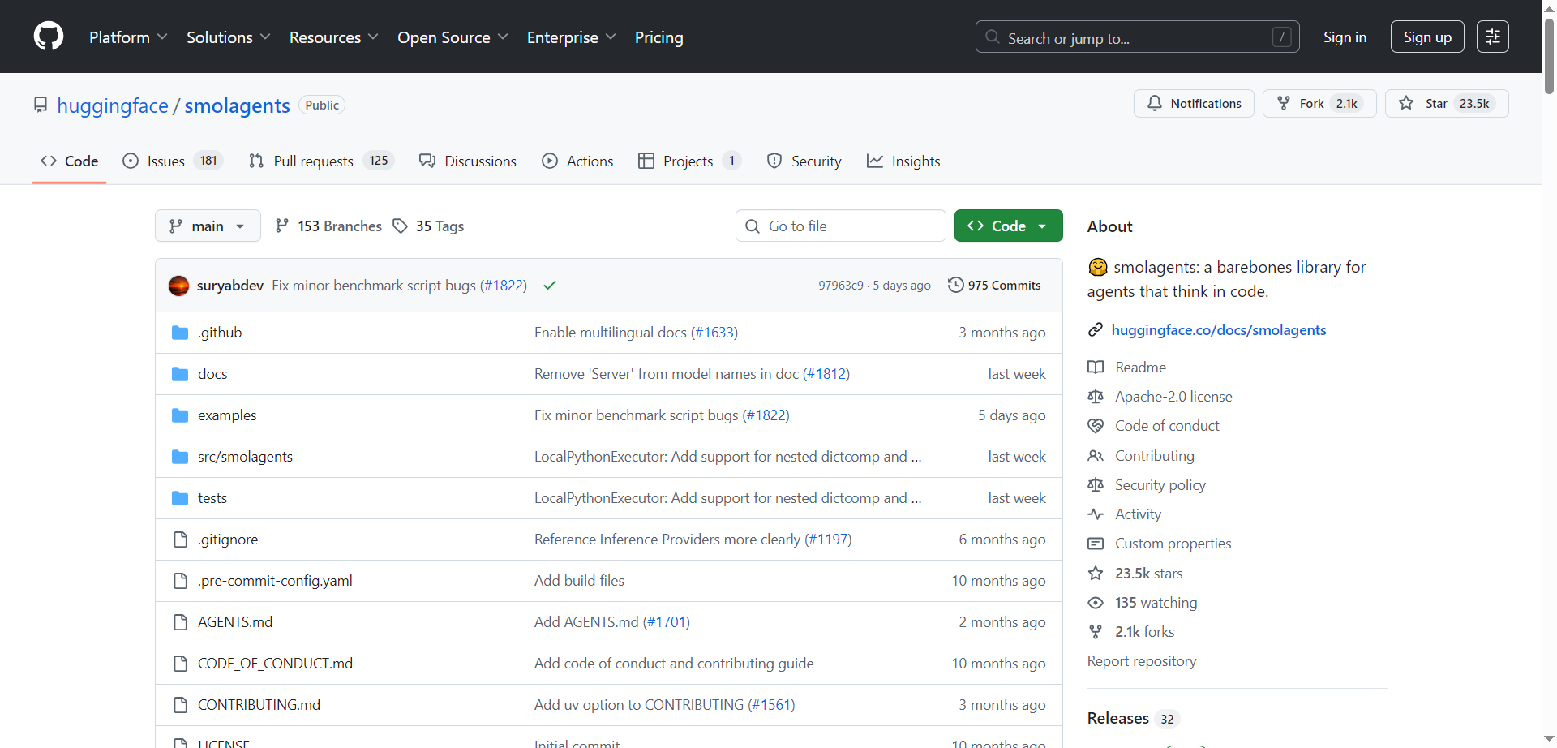Expand the Solutions menu
This screenshot has height=748, width=1557.
click(x=229, y=37)
